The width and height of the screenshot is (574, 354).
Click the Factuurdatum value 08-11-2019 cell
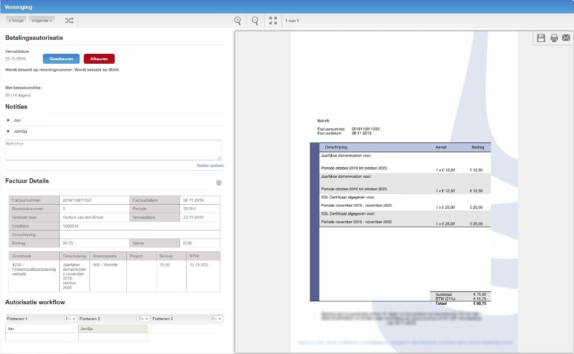coord(200,200)
